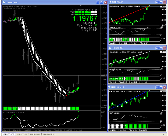
Task: Click the EURUSD,M30 window title icon
Action: pyautogui.click(x=3, y=2)
